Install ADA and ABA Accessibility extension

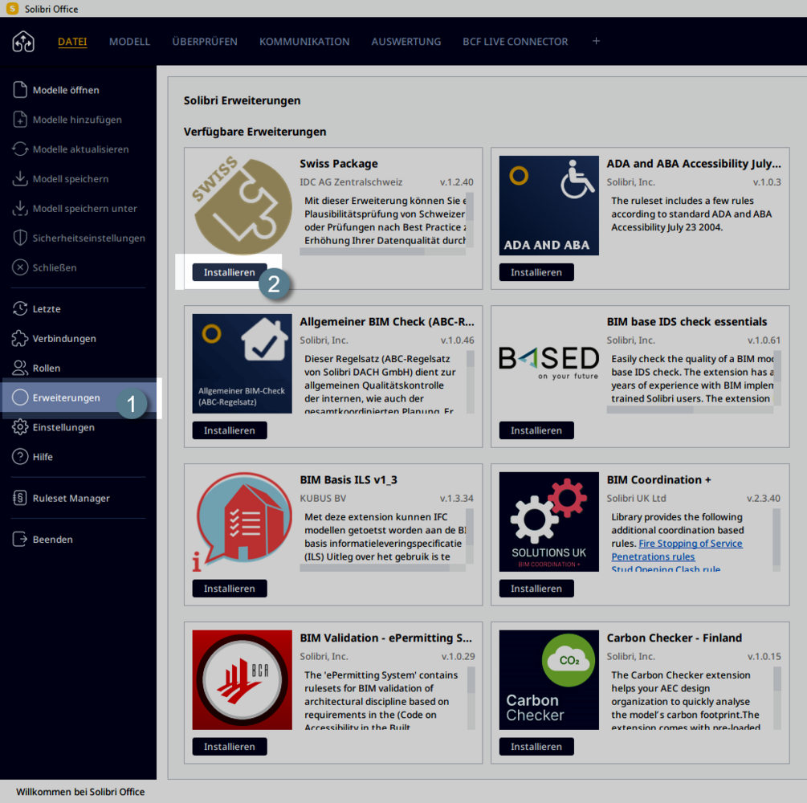536,272
